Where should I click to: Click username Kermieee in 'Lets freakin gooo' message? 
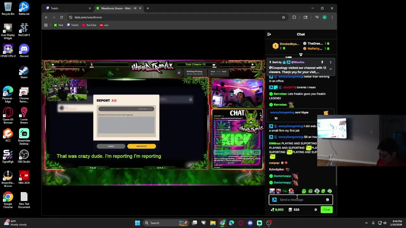pos(280,94)
